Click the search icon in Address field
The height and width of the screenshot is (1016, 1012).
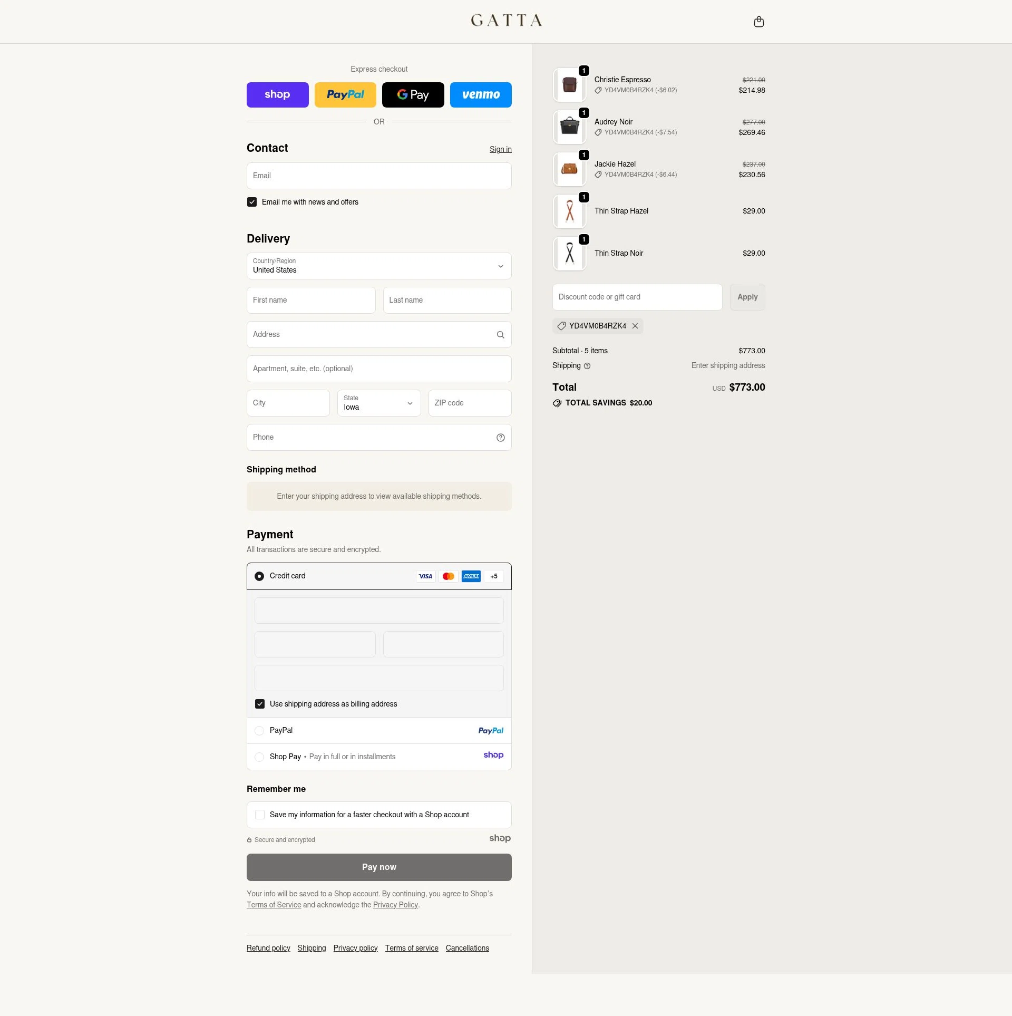(x=500, y=335)
